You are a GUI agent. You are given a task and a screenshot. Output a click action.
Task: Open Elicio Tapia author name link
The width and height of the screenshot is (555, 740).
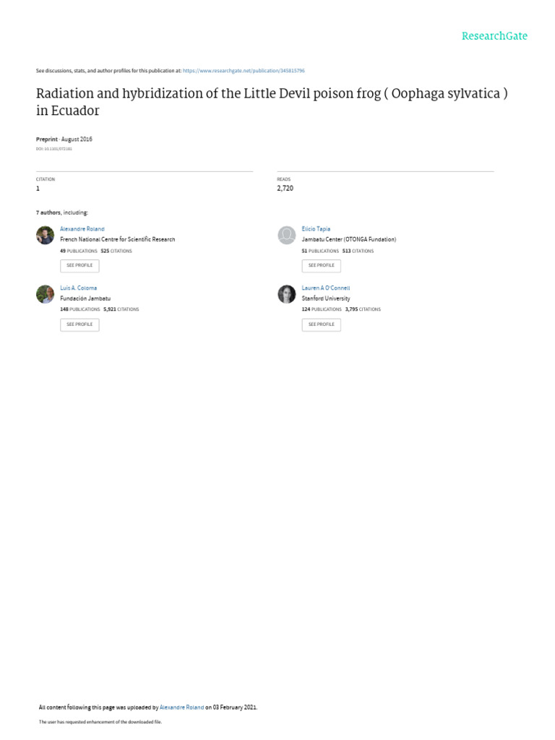pyautogui.click(x=316, y=229)
